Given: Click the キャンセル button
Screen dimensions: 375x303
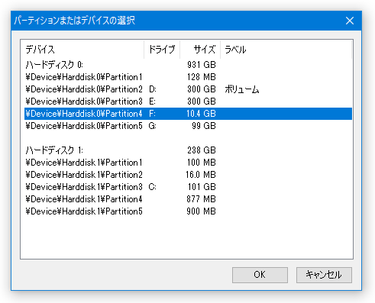Looking at the screenshot, I should click(324, 275).
